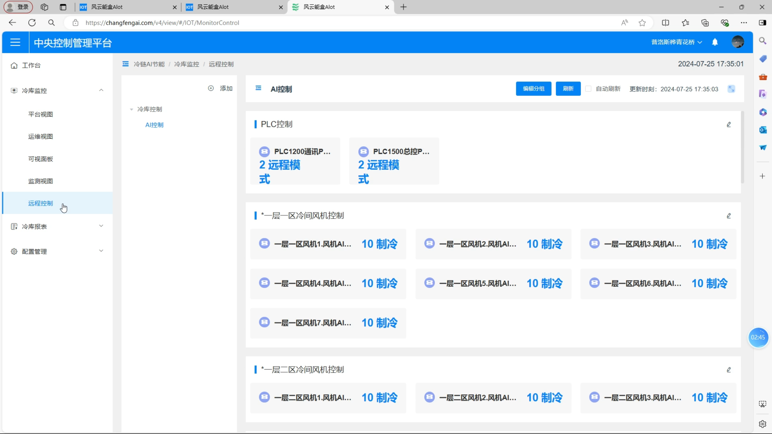Screen dimensions: 772x434
Task: Click the 刷新 button
Action: [x=568, y=89]
